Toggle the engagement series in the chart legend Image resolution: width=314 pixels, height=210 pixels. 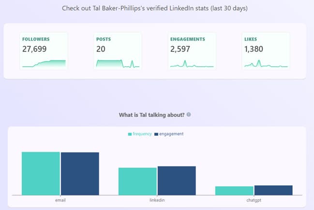[x=168, y=134]
